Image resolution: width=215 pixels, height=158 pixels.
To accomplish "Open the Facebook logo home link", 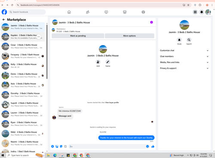I will [4, 12].
